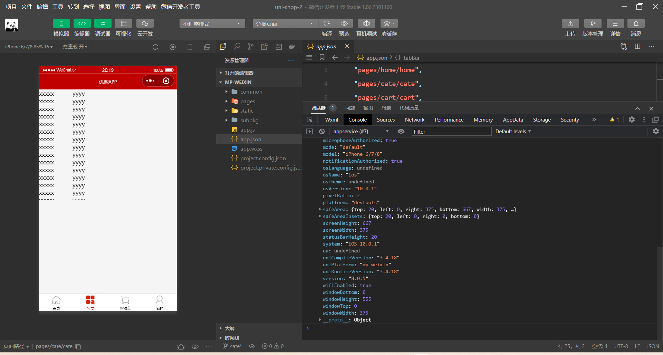Click the Upload icon in the toolbar
The width and height of the screenshot is (663, 355).
(x=570, y=23)
